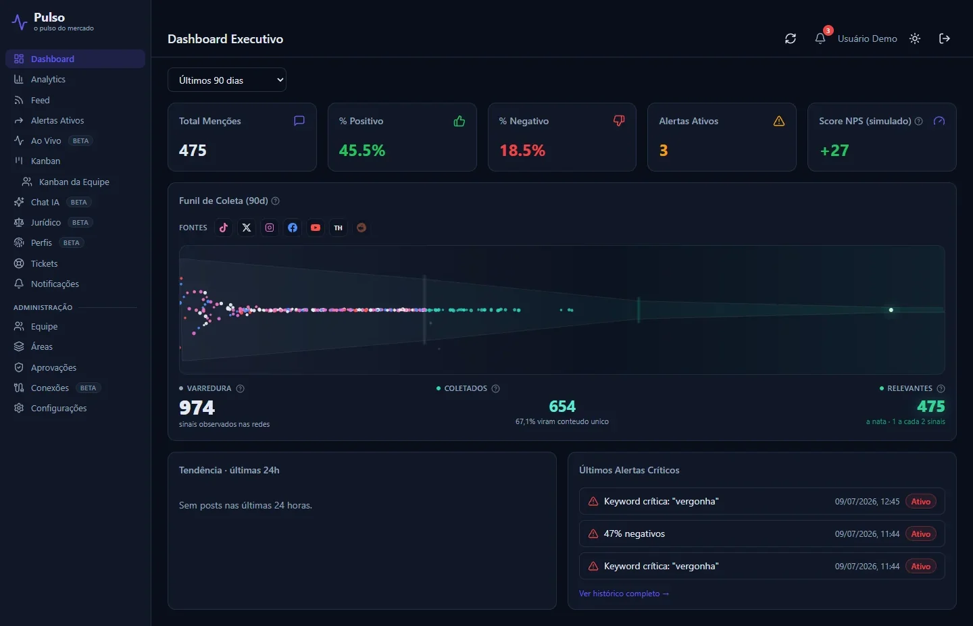Screen dimensions: 973x626
Task: Open Notificações in sidebar
Action: point(75,284)
